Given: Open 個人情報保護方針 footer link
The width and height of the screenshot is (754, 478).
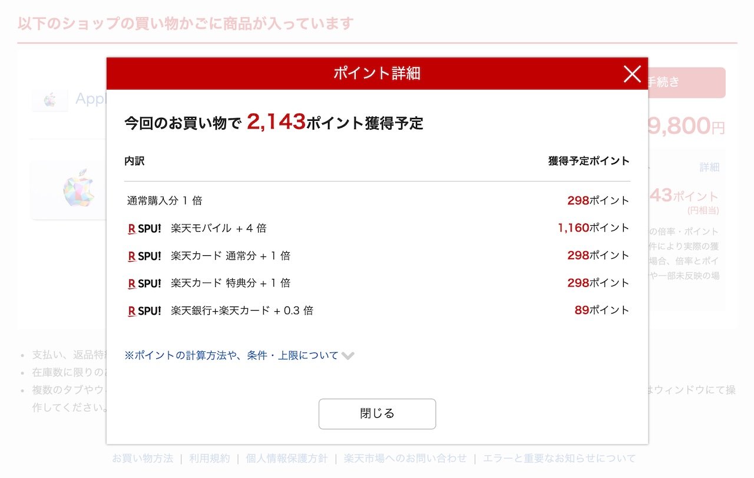Looking at the screenshot, I should click(x=287, y=458).
